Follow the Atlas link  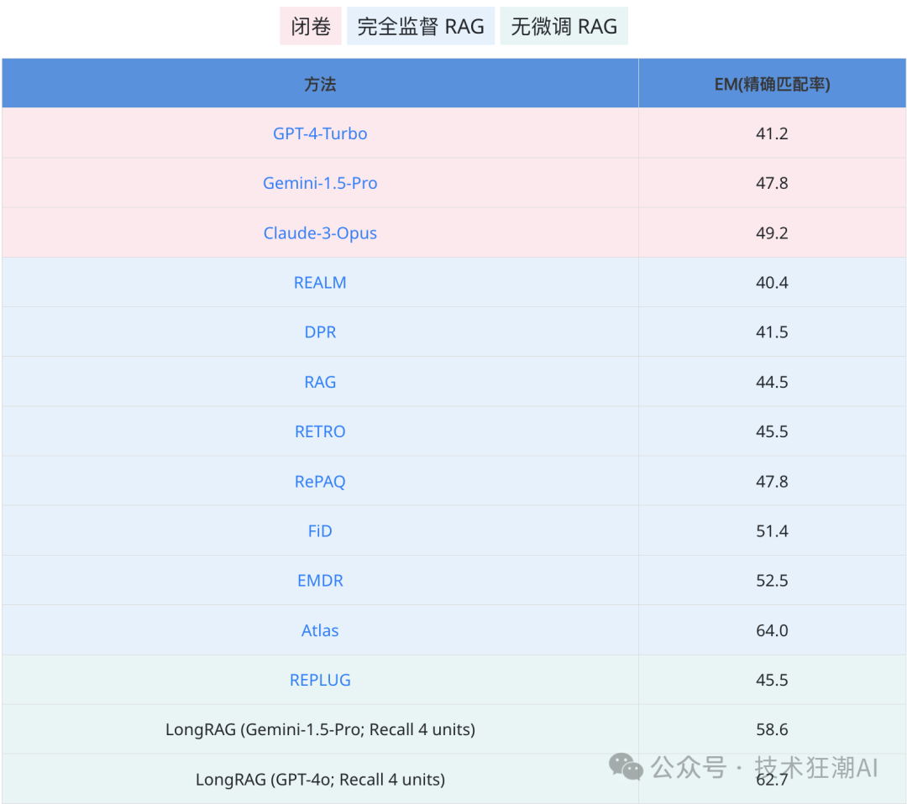coord(320,630)
